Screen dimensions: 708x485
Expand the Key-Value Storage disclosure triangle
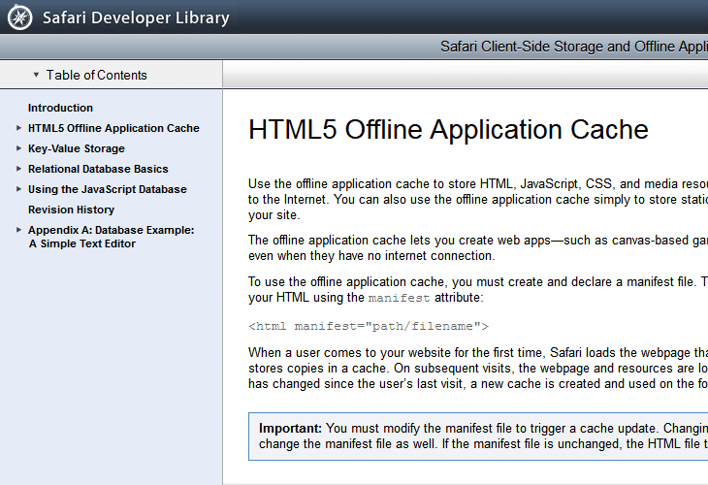tap(18, 148)
